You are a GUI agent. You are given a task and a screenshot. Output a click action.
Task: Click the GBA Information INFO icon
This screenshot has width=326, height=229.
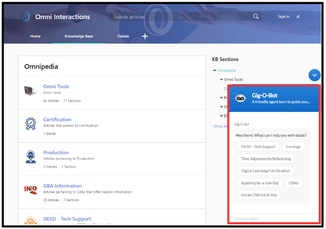31,189
